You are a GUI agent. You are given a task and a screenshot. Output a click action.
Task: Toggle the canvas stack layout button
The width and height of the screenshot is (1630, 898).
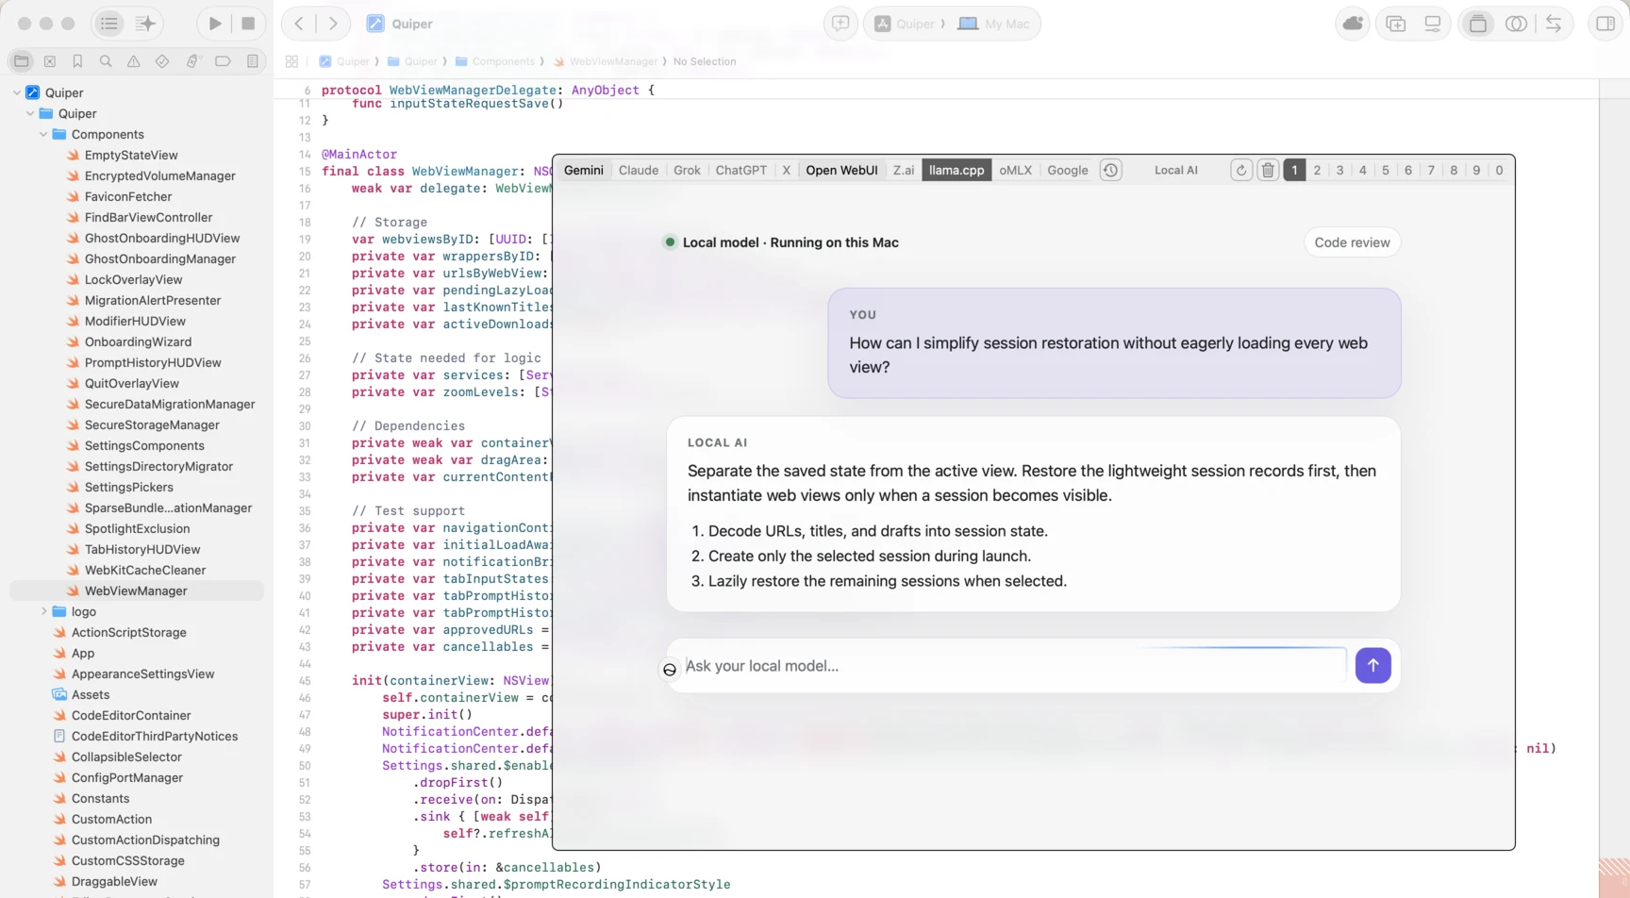tap(1478, 24)
